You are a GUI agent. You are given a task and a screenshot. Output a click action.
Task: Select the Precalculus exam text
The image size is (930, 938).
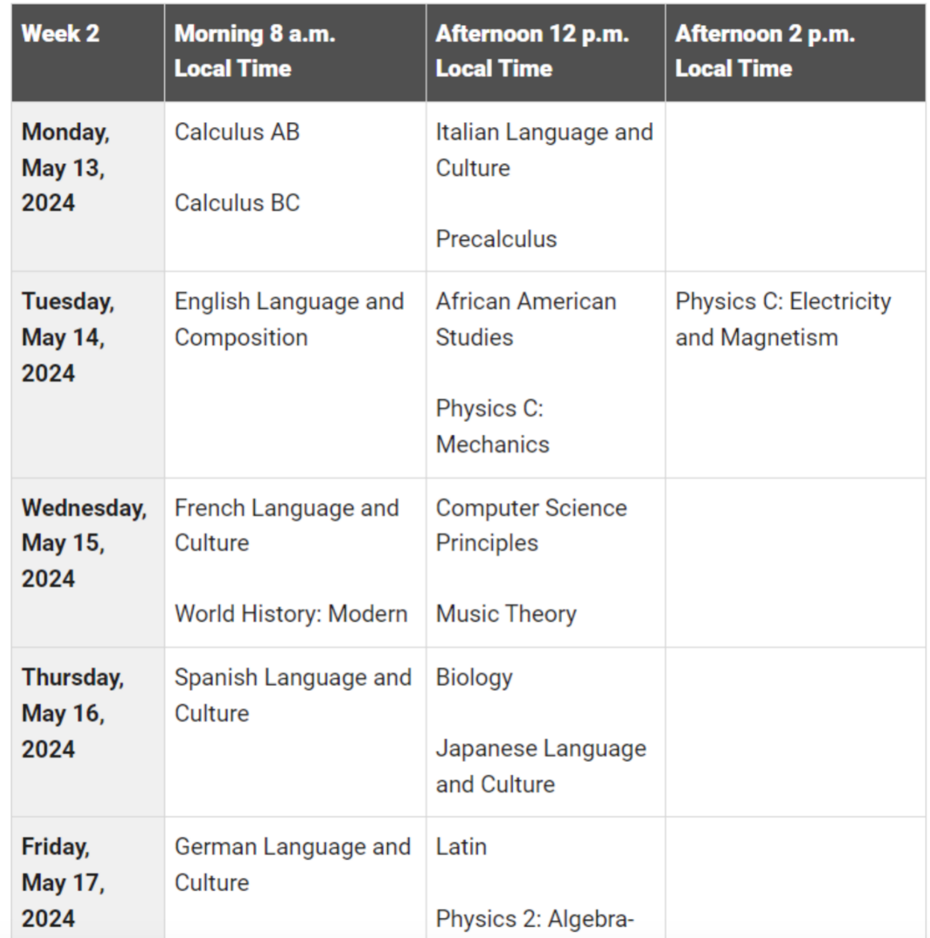496,239
